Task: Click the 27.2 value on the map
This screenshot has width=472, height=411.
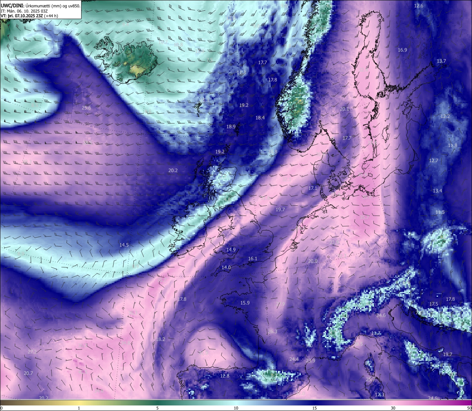Action: 32,352
